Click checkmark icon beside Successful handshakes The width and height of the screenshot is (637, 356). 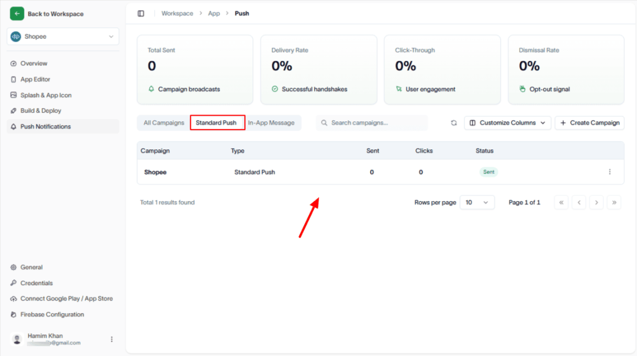tap(274, 88)
